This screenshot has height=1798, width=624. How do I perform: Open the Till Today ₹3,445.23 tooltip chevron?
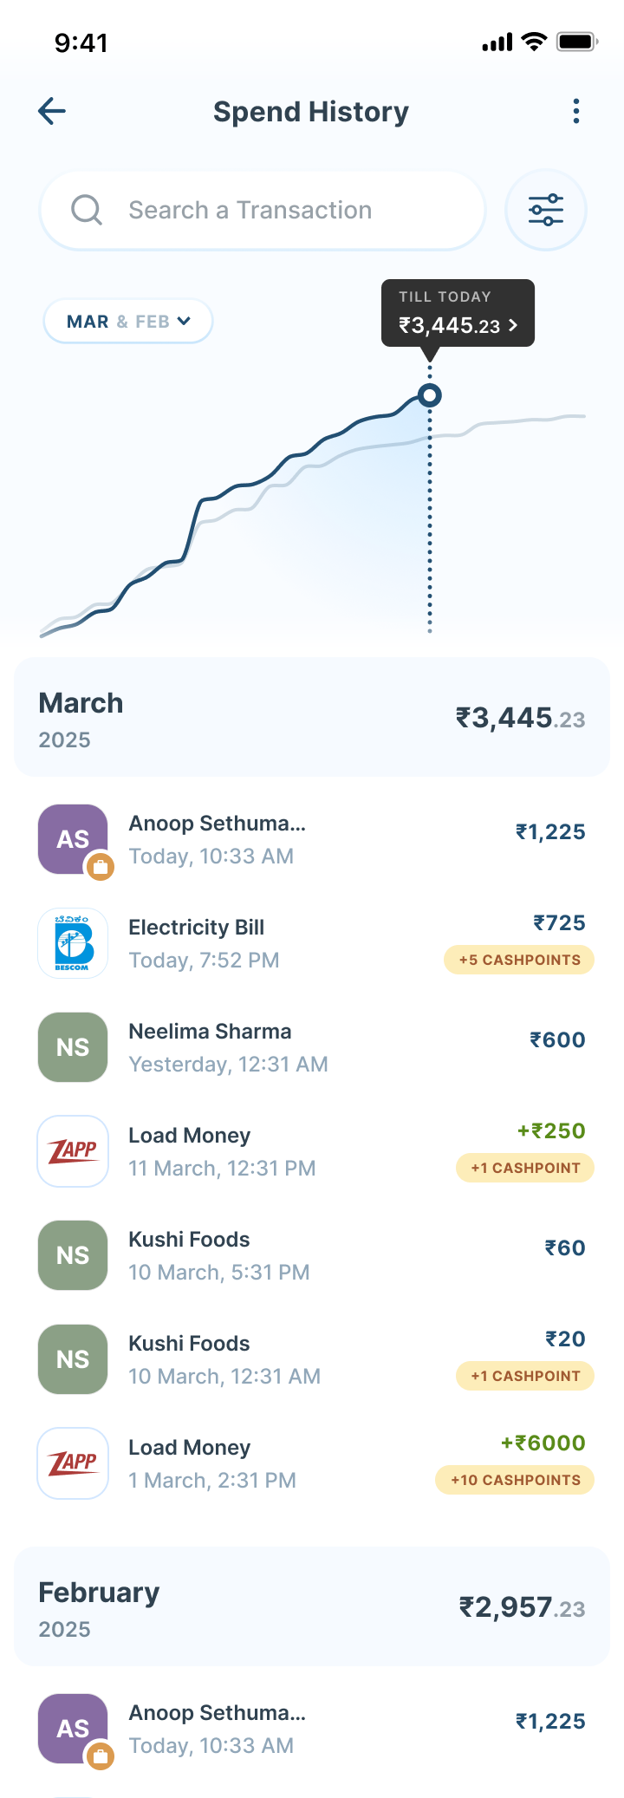[x=513, y=325]
